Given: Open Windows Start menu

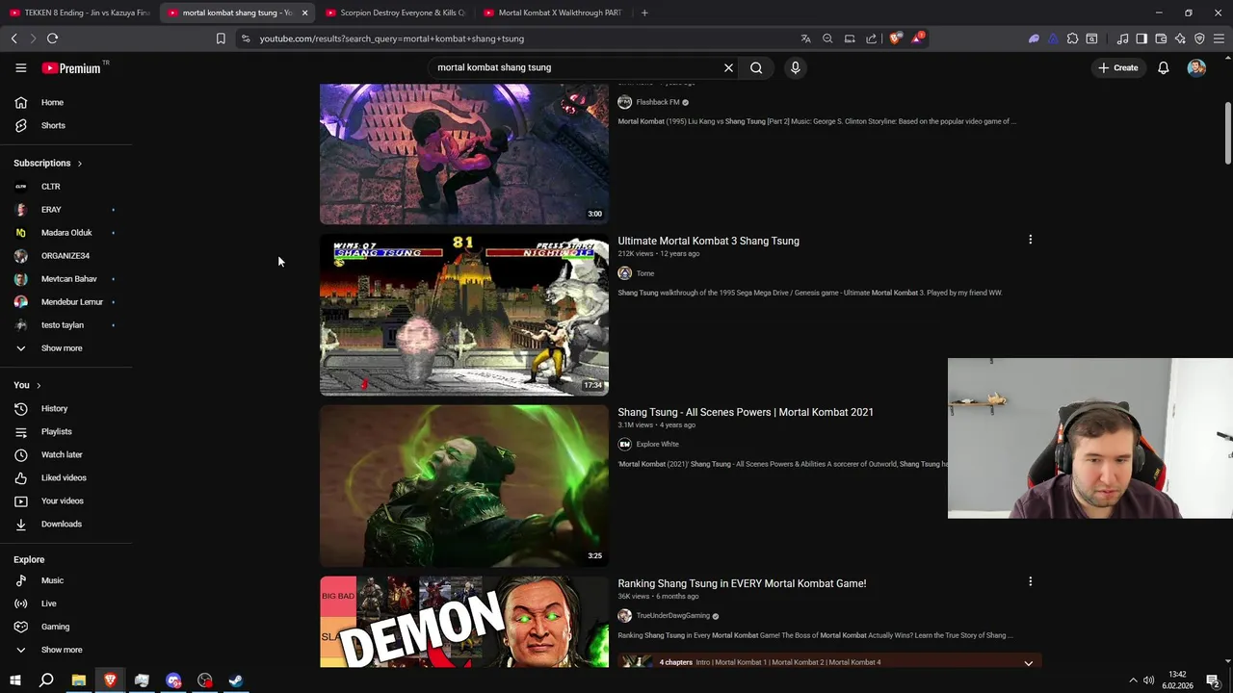Looking at the screenshot, I should 14,680.
